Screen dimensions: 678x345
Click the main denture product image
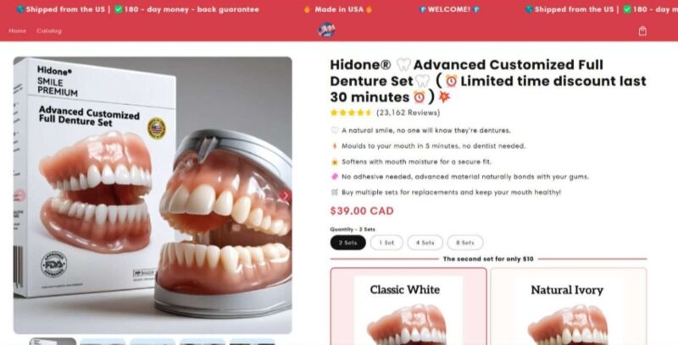coord(153,195)
